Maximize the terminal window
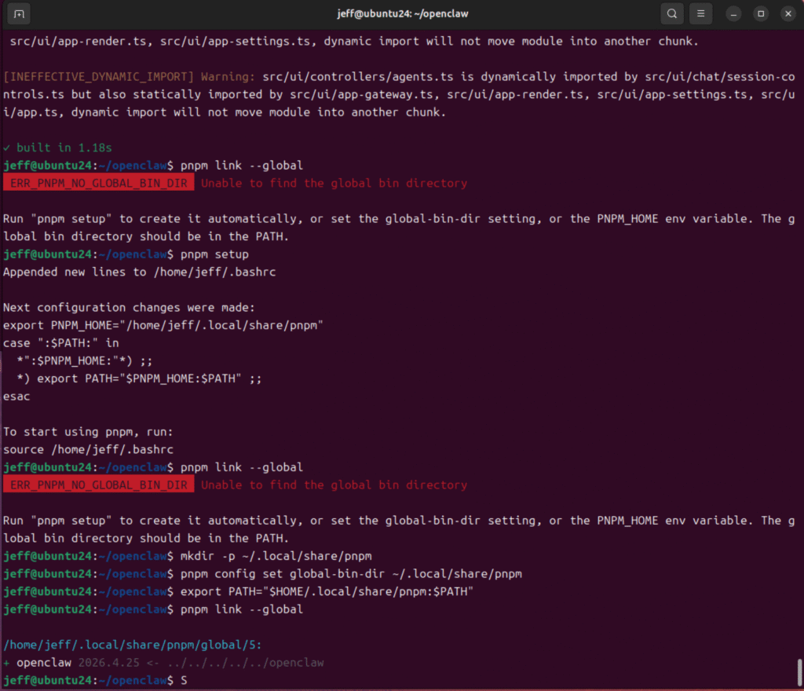Image resolution: width=804 pixels, height=691 pixels. click(x=760, y=13)
